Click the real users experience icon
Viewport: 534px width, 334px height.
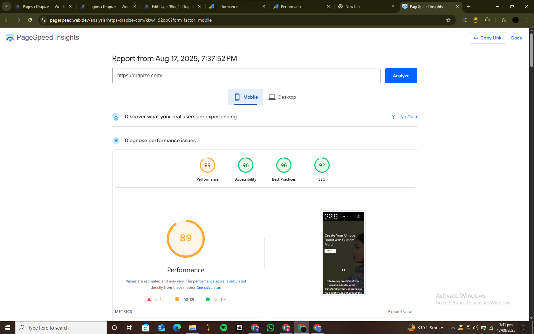point(116,117)
